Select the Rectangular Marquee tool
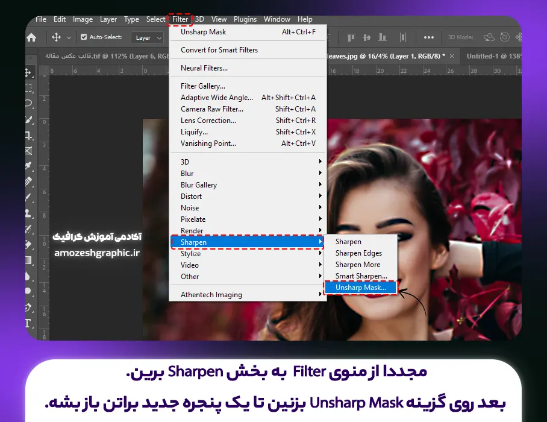547x422 pixels. point(28,87)
